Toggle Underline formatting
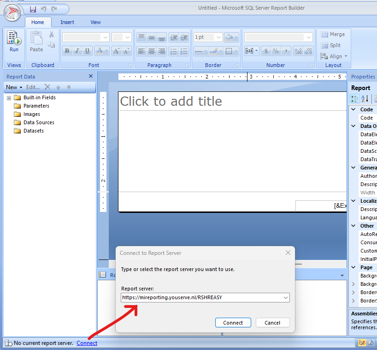 click(x=87, y=51)
